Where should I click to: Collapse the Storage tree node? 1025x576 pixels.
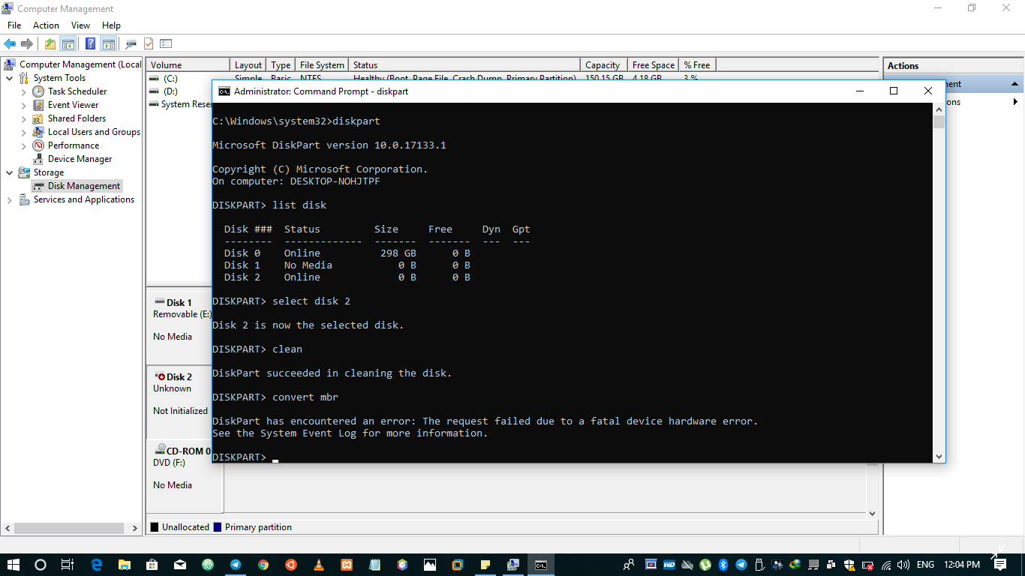[x=10, y=172]
